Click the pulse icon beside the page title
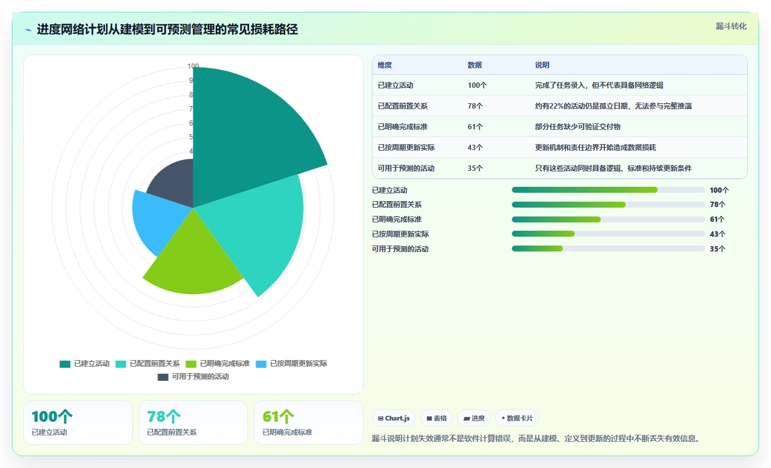This screenshot has width=771, height=468. (x=28, y=30)
